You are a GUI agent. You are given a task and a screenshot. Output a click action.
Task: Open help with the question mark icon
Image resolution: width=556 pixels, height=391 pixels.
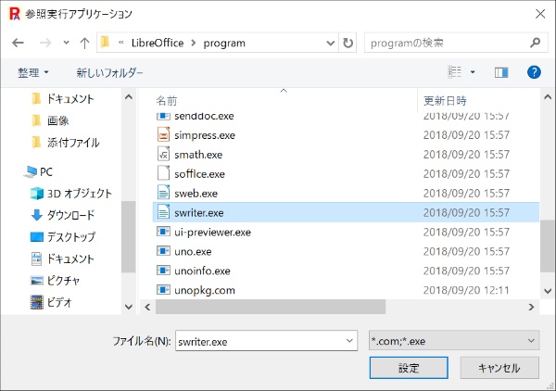click(534, 72)
